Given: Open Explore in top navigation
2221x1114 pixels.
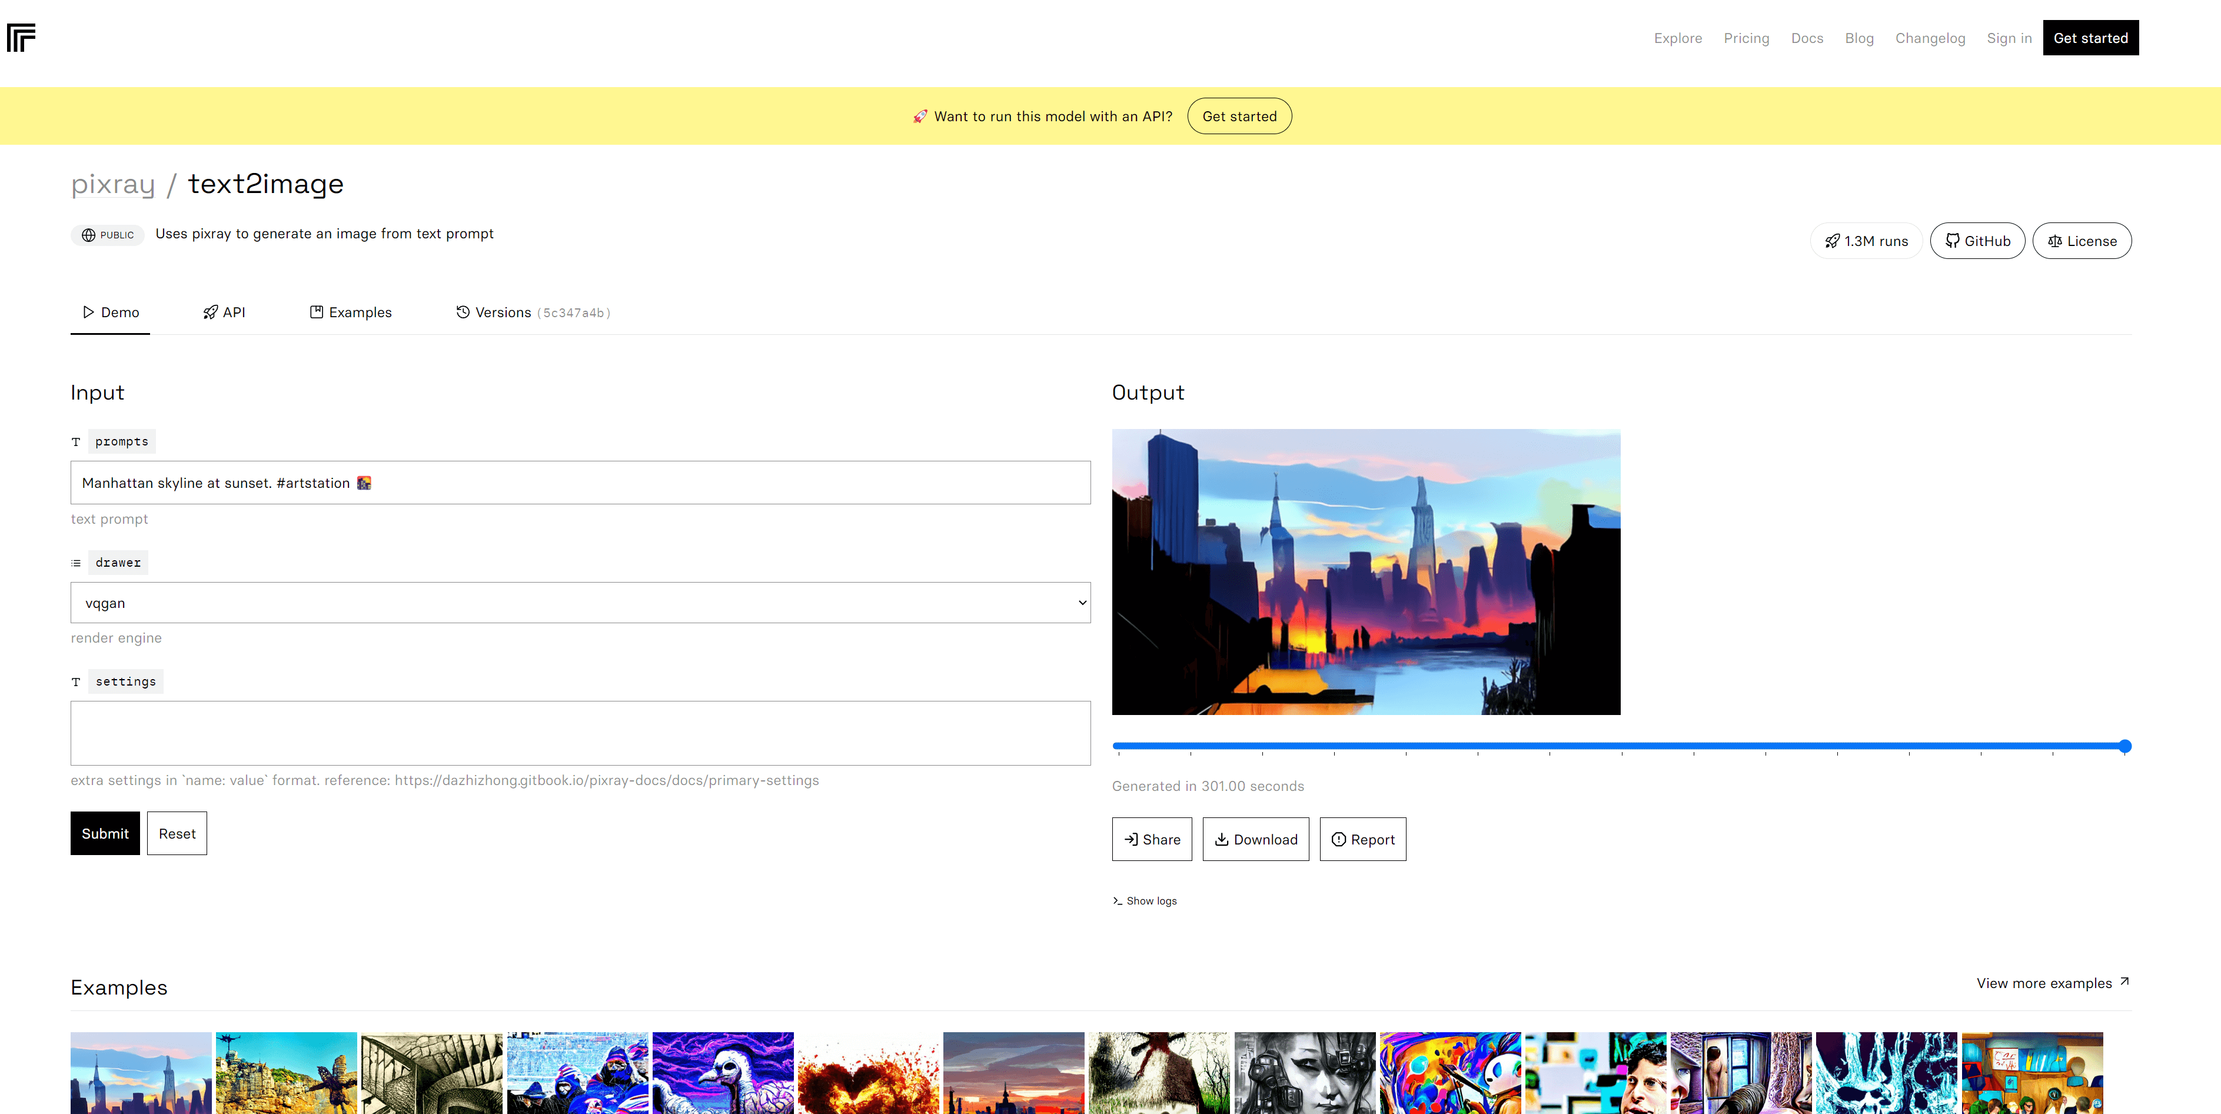Looking at the screenshot, I should pyautogui.click(x=1678, y=38).
